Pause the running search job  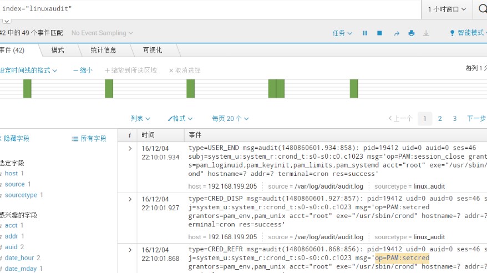pyautogui.click(x=365, y=33)
